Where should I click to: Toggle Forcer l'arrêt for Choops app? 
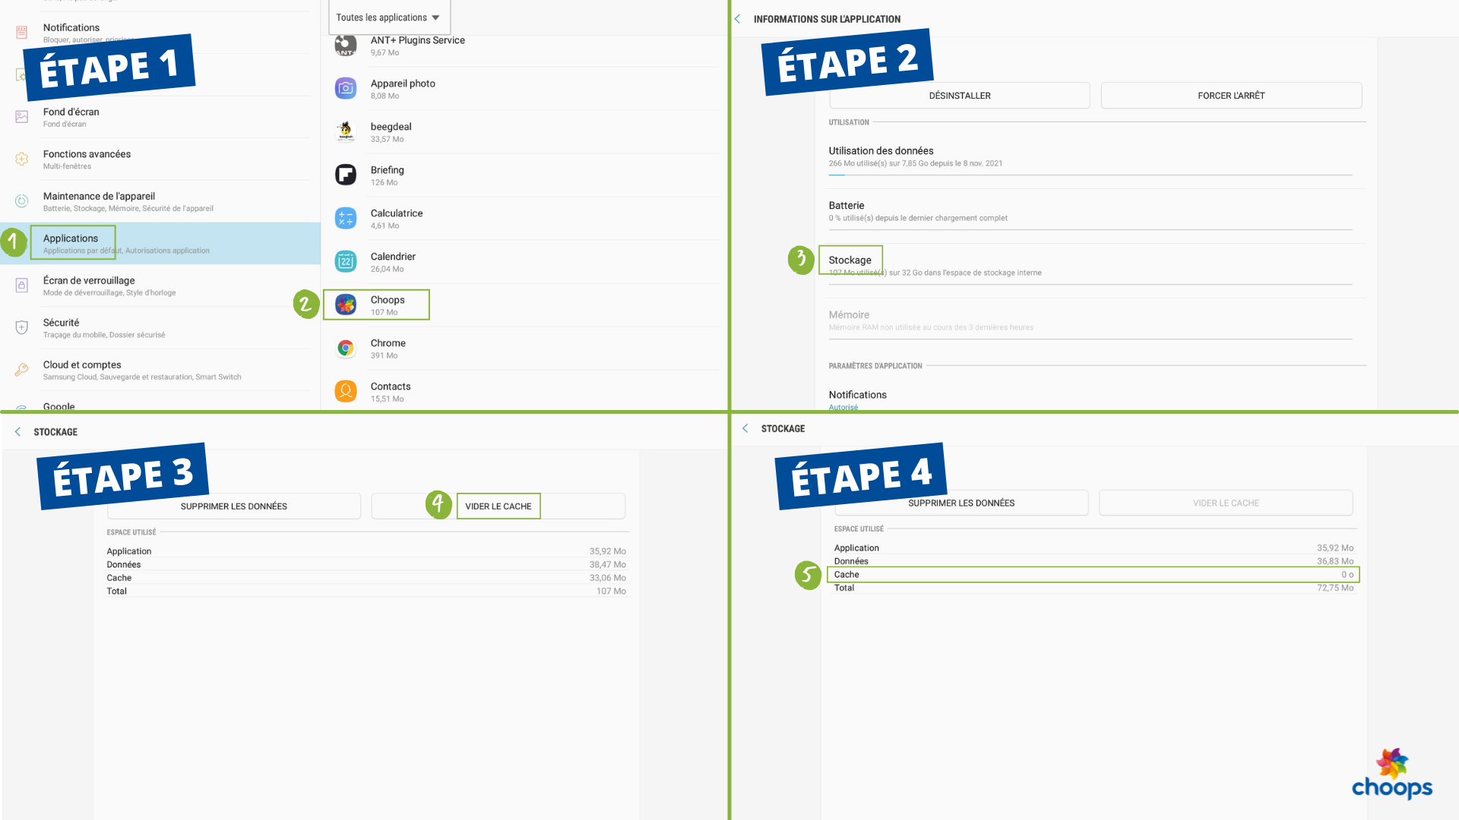tap(1230, 95)
